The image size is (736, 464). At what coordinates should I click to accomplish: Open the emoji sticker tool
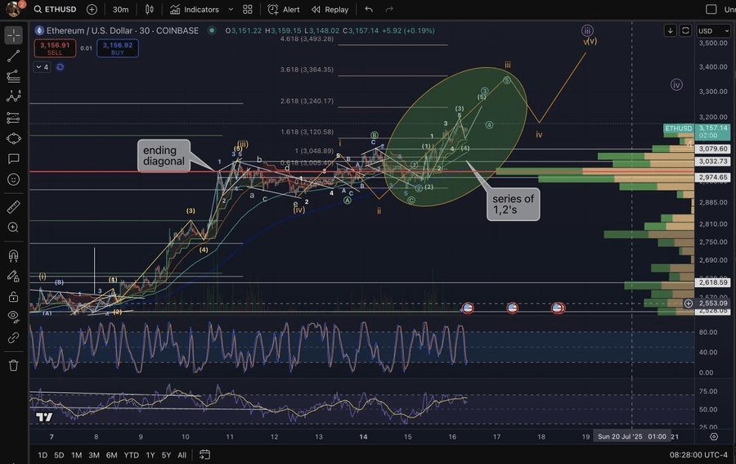(14, 178)
